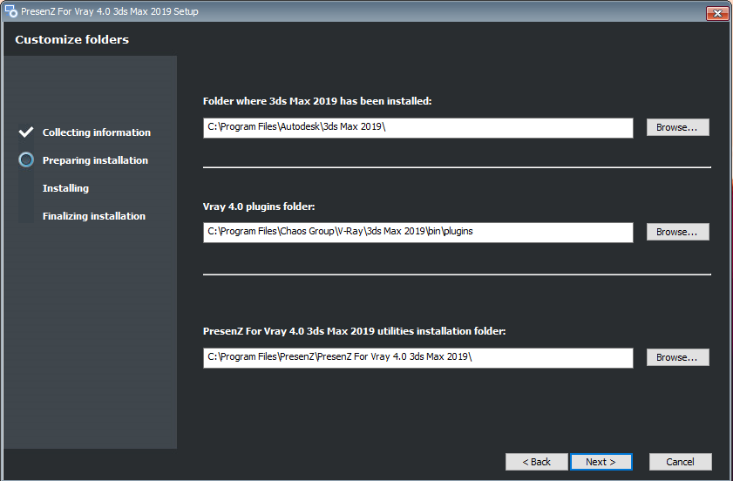Click the installer icon in the title bar
The height and width of the screenshot is (481, 733).
click(x=10, y=10)
